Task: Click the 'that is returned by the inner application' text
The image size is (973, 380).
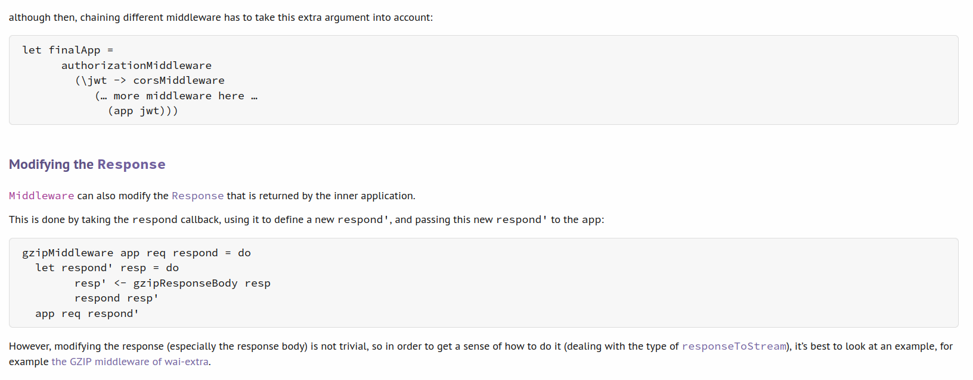Action: point(321,196)
